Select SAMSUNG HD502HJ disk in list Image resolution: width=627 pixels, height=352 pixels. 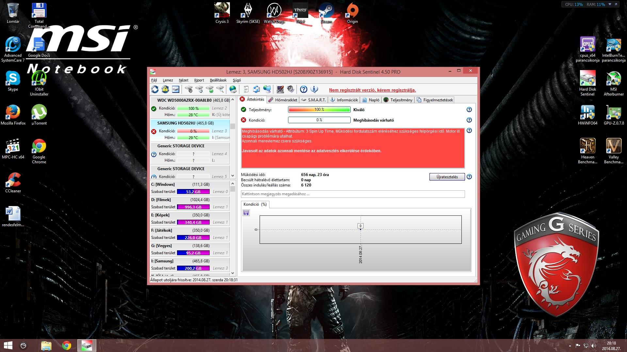(x=190, y=130)
